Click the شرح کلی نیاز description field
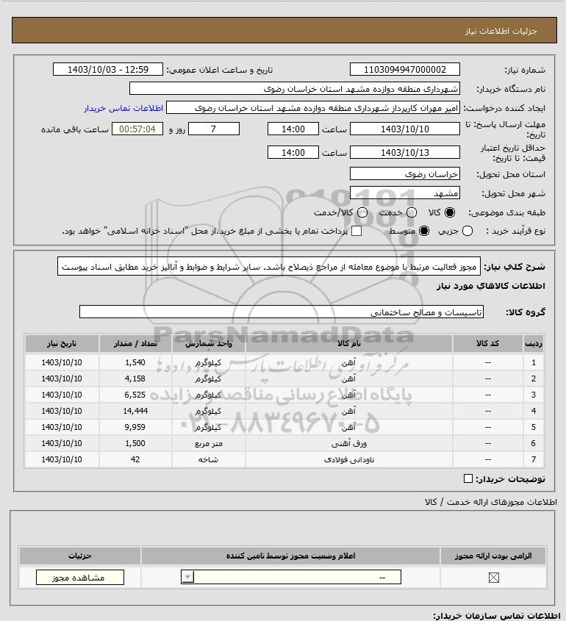This screenshot has width=566, height=621. coord(269,267)
